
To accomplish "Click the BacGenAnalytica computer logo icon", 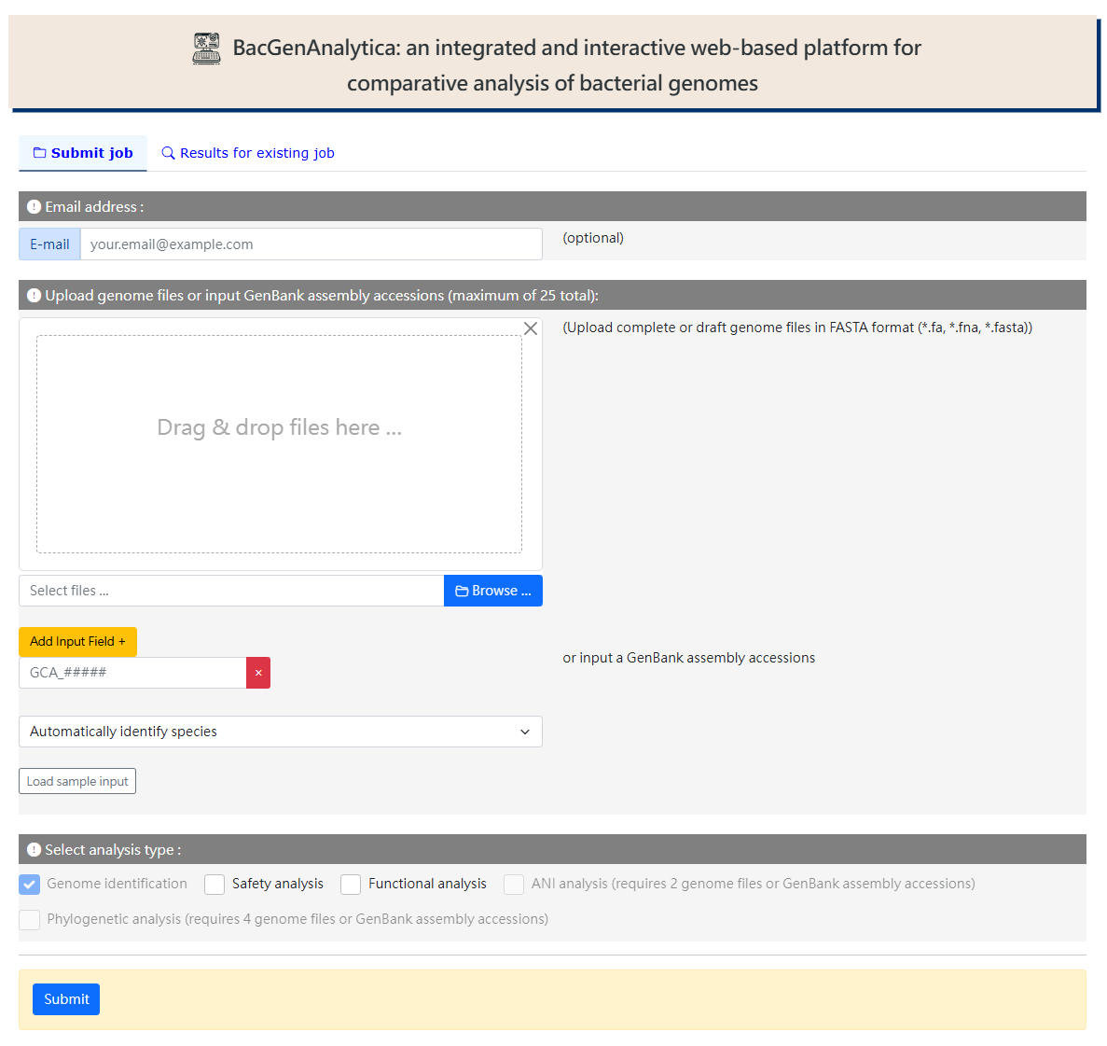I will (206, 49).
